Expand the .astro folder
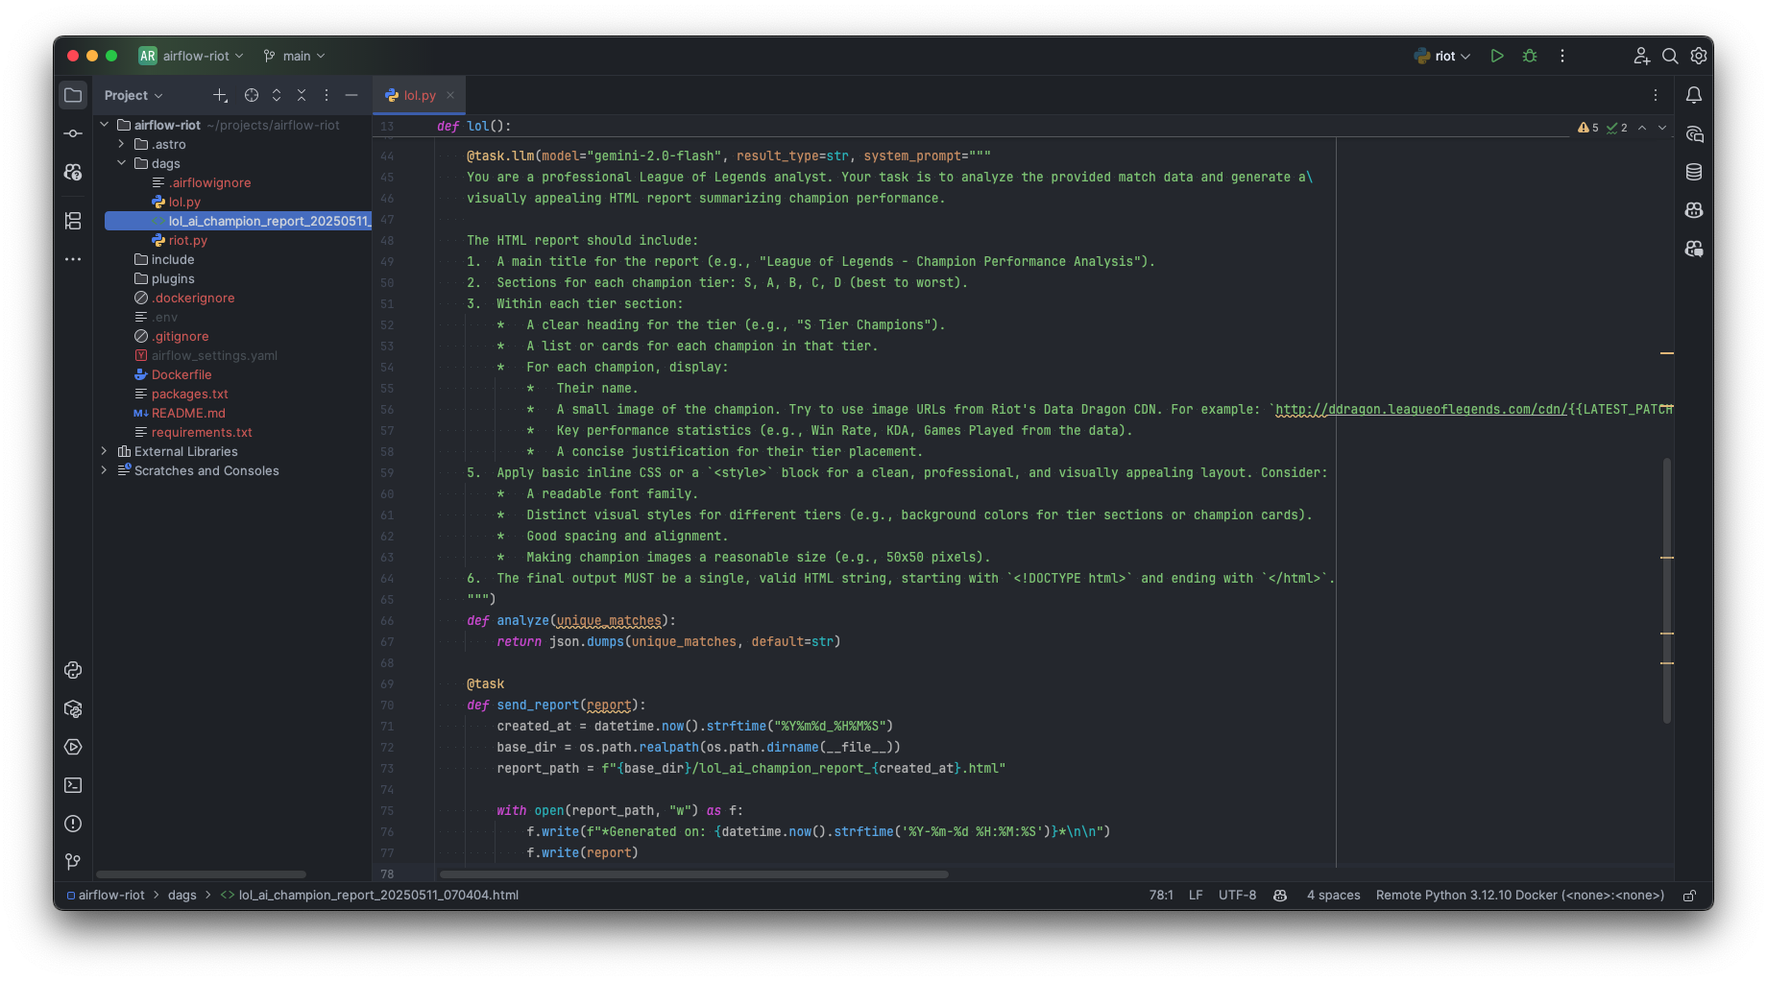This screenshot has height=981, width=1767. click(122, 144)
